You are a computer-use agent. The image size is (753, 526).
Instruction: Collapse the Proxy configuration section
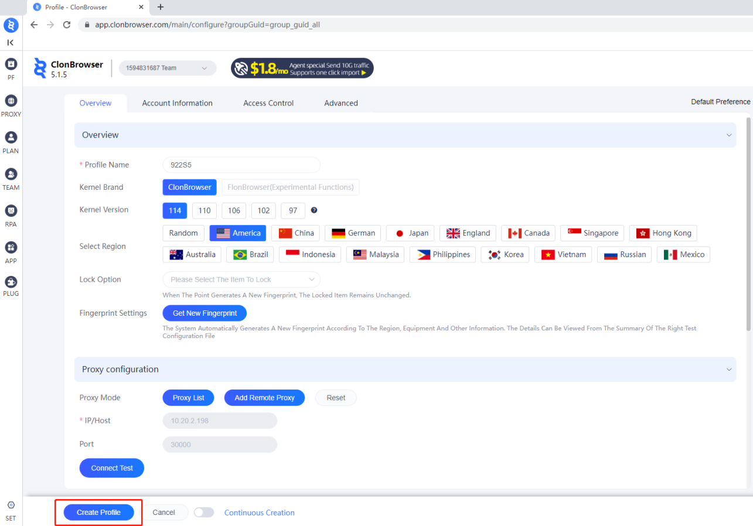click(729, 370)
